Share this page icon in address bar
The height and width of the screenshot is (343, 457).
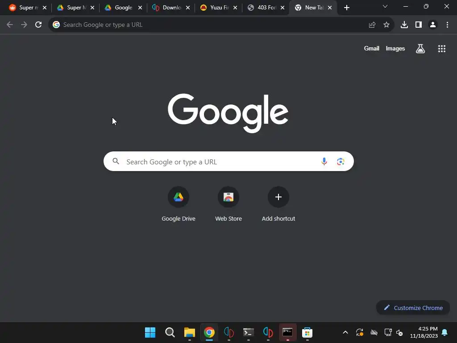point(372,25)
